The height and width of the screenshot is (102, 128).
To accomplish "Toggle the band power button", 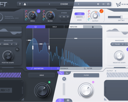I will 36,27.
